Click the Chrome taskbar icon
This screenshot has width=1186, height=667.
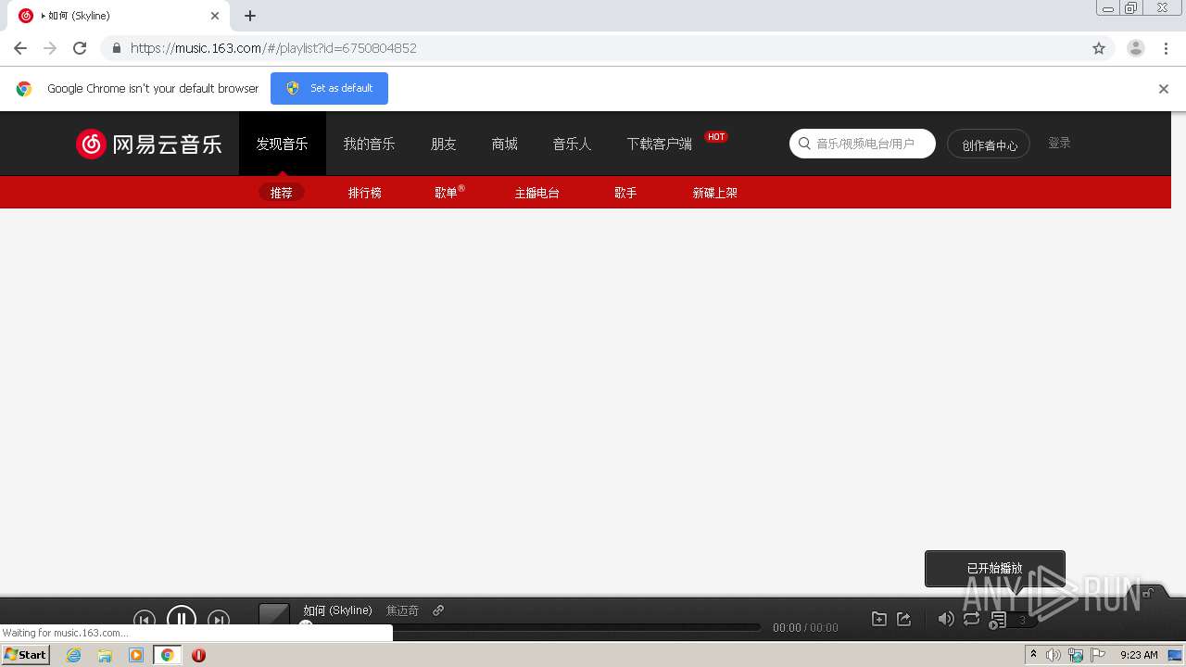click(x=167, y=655)
